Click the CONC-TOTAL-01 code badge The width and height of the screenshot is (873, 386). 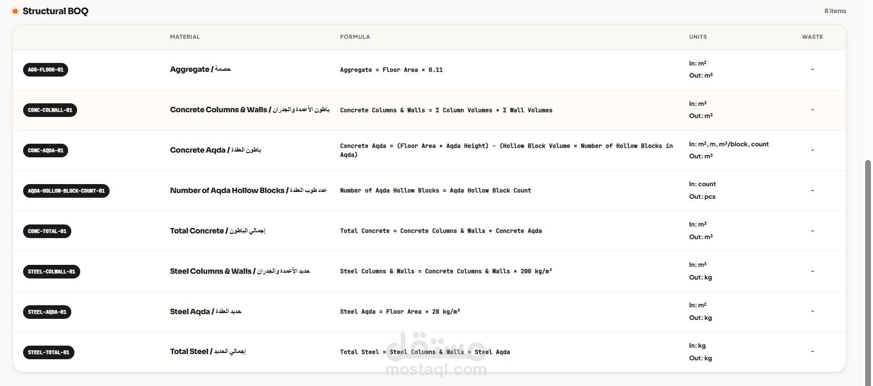(47, 231)
